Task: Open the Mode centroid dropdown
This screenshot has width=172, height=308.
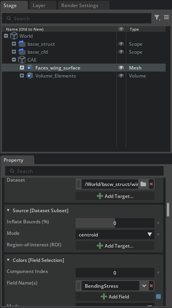Action: pos(115,234)
